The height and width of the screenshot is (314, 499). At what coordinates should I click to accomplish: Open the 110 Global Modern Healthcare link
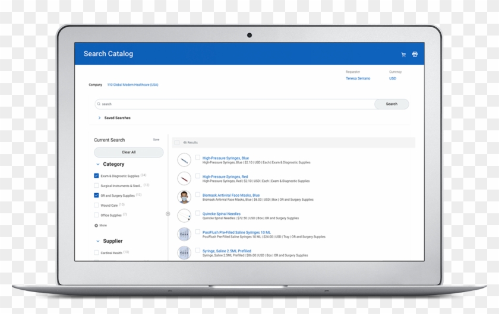(x=132, y=85)
